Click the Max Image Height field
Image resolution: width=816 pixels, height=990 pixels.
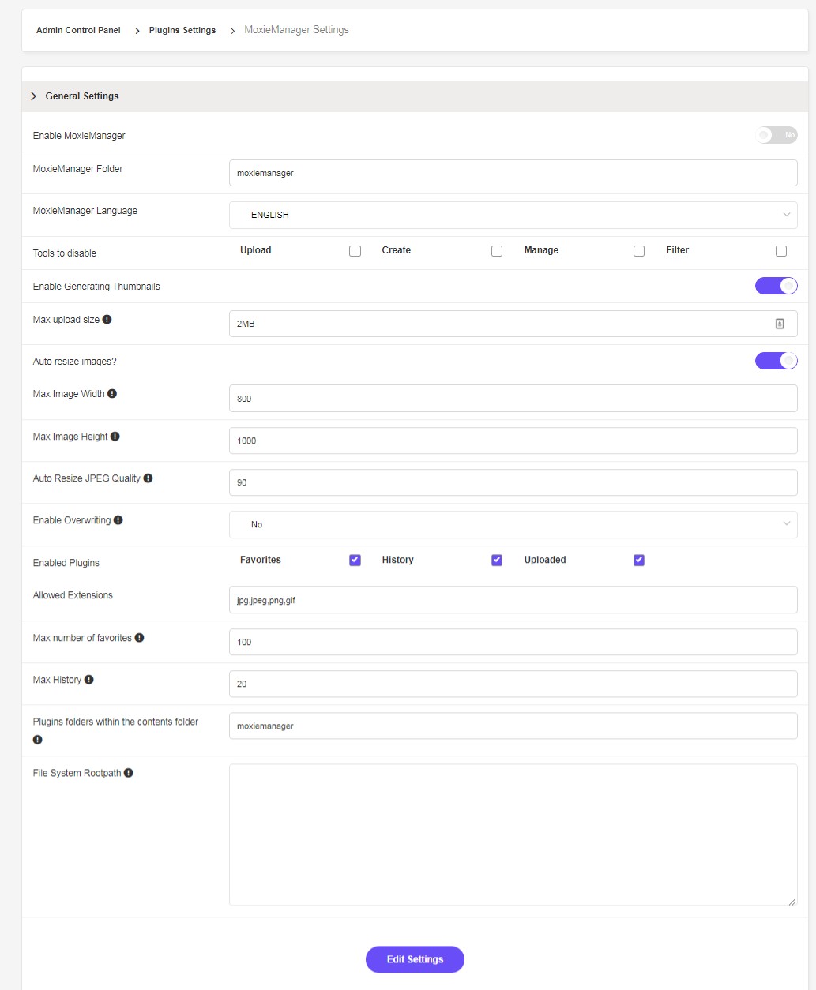point(513,441)
